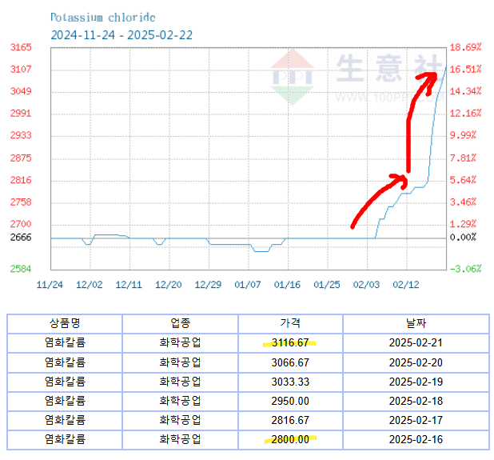Click the 9.99% right axis label

pyautogui.click(x=463, y=135)
